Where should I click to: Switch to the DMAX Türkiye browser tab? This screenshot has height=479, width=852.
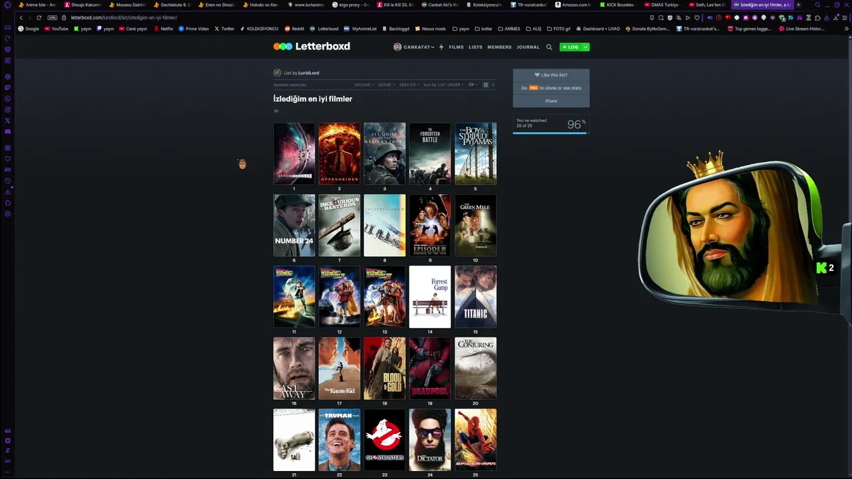[x=662, y=5]
